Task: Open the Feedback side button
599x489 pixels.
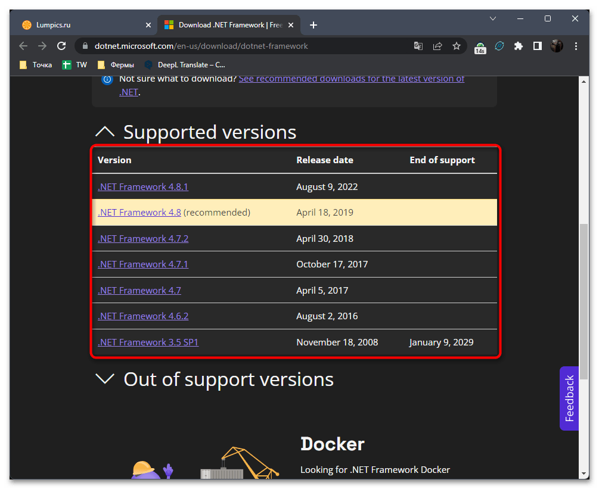Action: (x=569, y=398)
